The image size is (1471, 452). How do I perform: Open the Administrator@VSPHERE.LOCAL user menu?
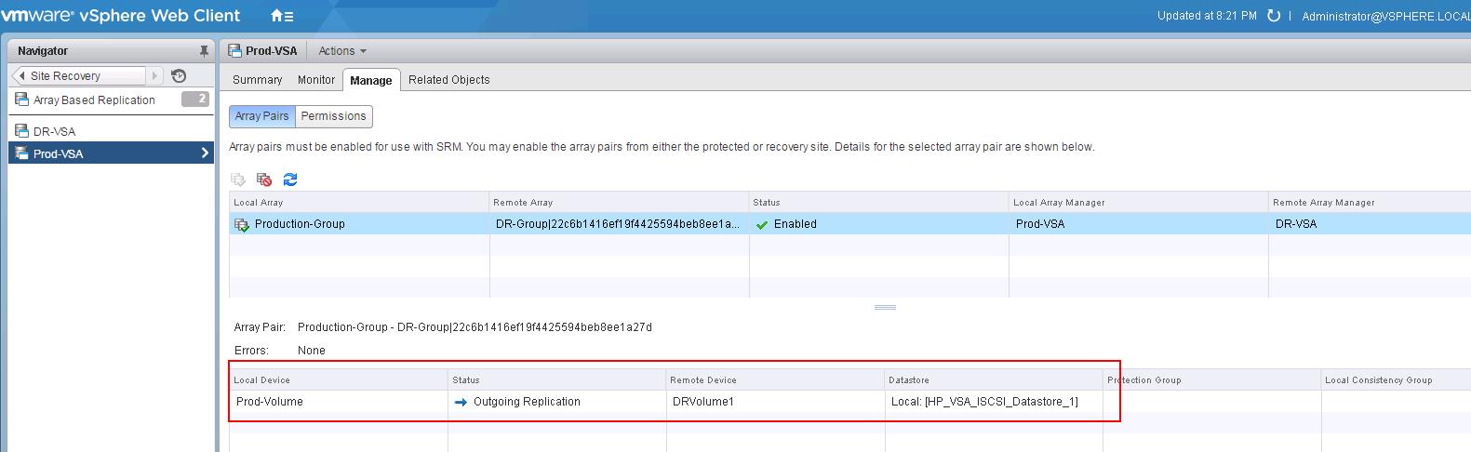1385,16
